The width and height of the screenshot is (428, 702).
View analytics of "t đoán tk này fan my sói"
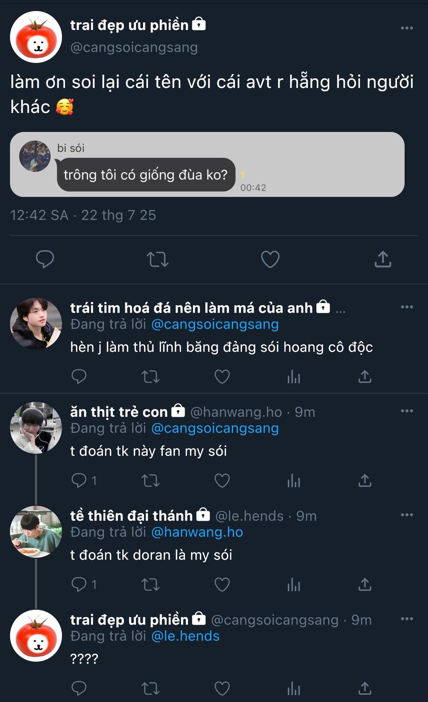(x=293, y=481)
